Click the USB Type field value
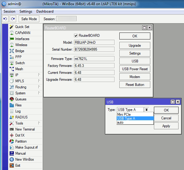This screenshot has width=184, height=170. coord(130,110)
